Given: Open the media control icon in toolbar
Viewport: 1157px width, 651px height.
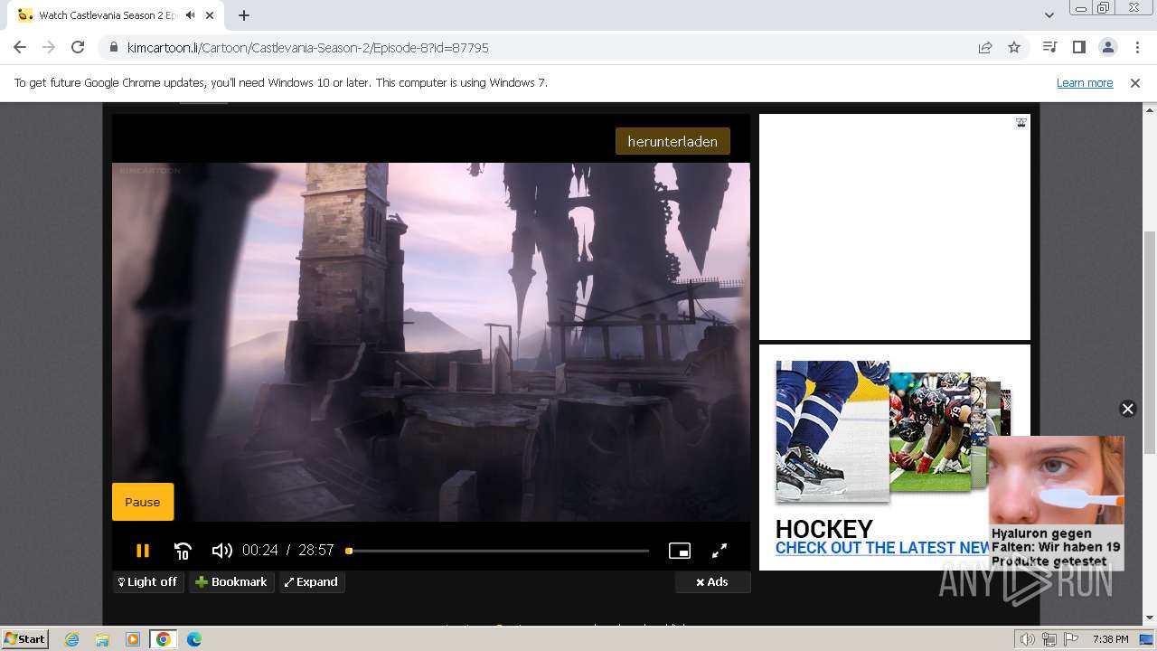Looking at the screenshot, I should [x=1049, y=47].
